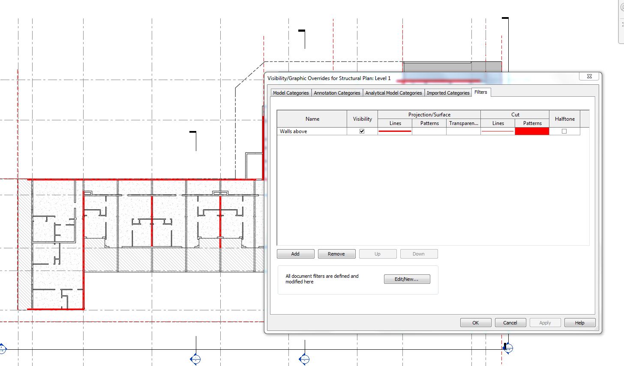Enable Halftone for the Walls above filter
The width and height of the screenshot is (624, 366).
coord(564,131)
